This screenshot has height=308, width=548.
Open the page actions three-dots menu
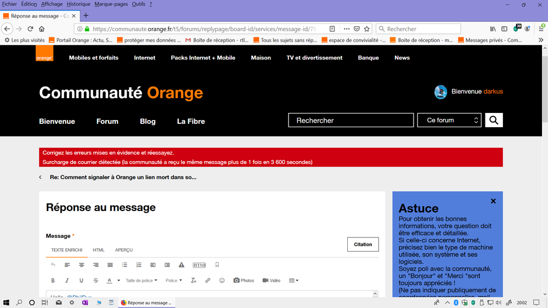click(x=346, y=29)
